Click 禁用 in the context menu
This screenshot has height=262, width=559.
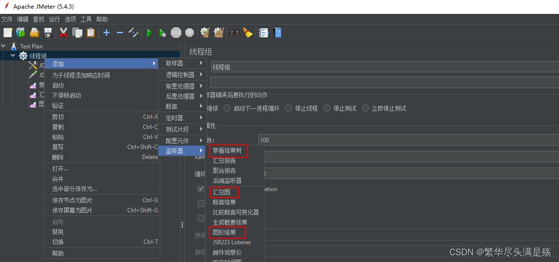(x=58, y=232)
